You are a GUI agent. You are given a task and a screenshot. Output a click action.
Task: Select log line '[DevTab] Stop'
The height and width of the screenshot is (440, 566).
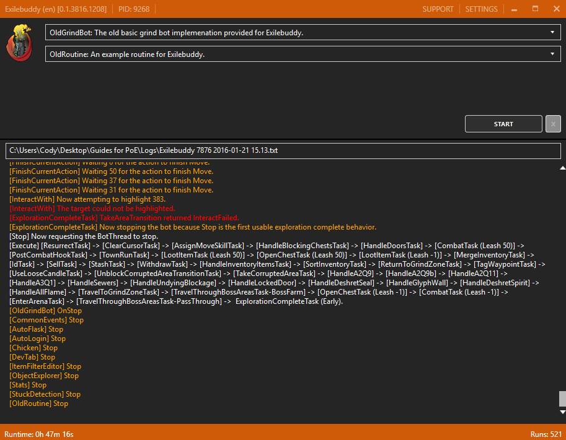coord(32,357)
